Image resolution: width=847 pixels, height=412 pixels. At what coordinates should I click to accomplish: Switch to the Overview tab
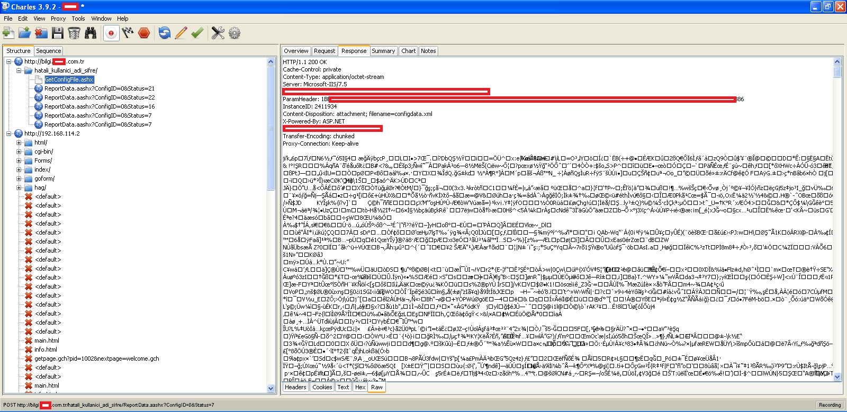coord(296,51)
